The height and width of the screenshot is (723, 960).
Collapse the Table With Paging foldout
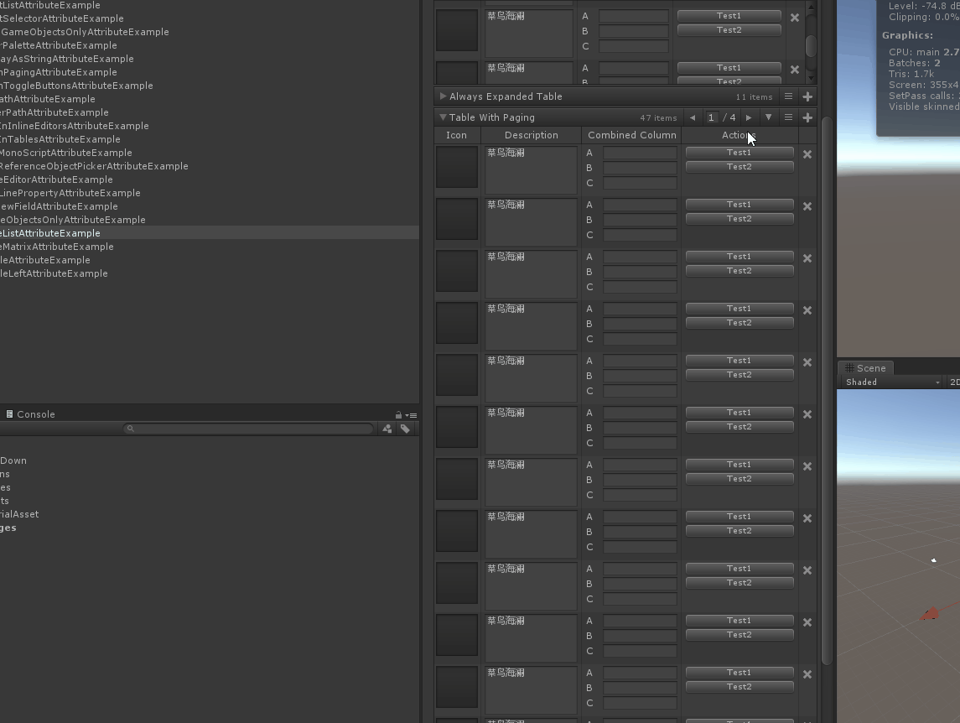point(443,118)
